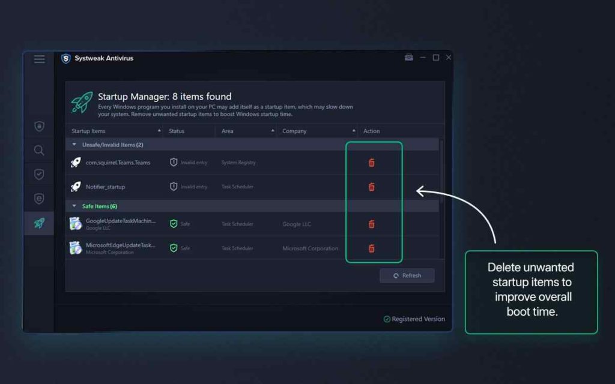Click installer icon beside GoogleUpdateTaskMachine

coord(75,224)
